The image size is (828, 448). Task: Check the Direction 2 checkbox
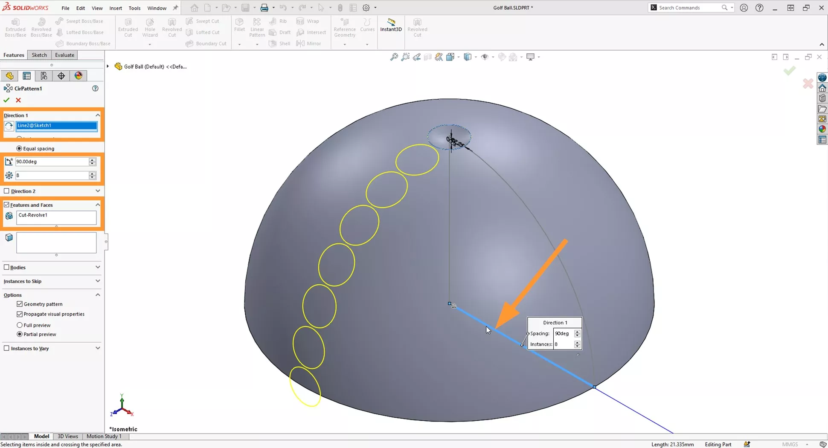(6, 191)
